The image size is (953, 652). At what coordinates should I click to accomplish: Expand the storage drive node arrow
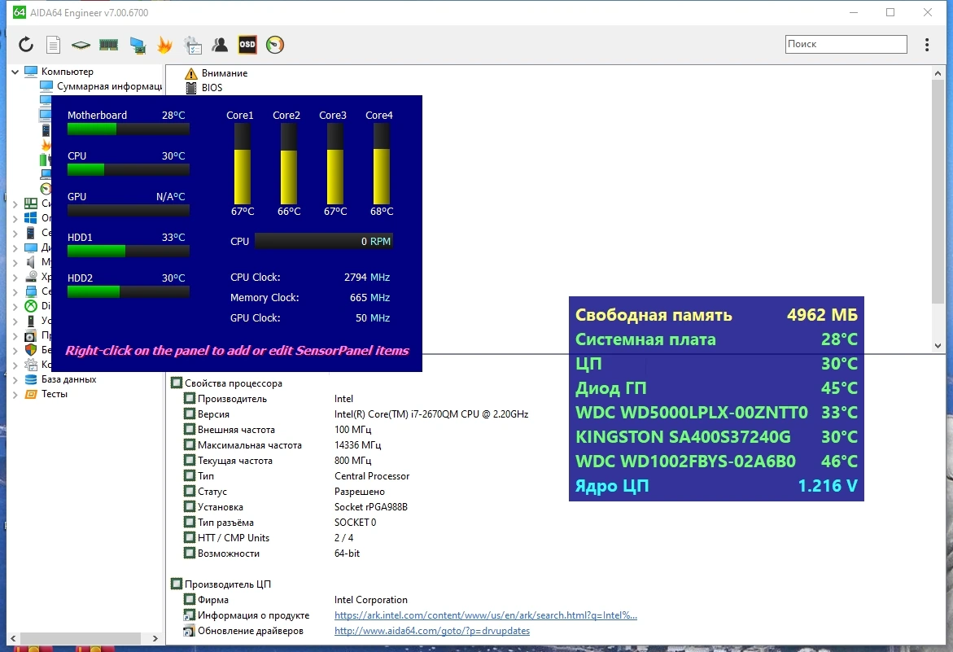[x=15, y=277]
